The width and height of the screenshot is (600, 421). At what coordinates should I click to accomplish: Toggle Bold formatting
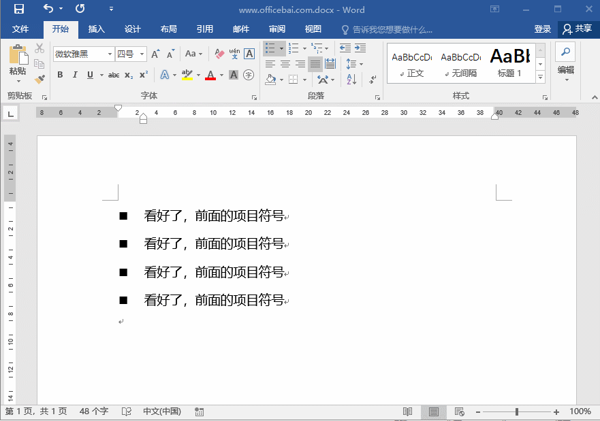point(60,75)
